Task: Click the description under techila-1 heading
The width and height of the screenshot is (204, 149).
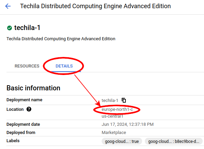Action: 61,39
